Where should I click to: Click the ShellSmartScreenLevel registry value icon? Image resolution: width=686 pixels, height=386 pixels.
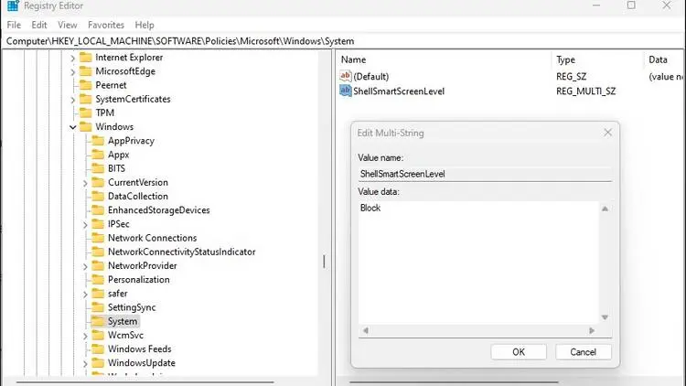[x=345, y=91]
